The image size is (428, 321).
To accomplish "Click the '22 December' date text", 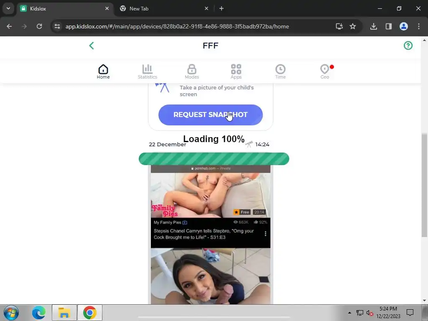I will click(x=167, y=144).
